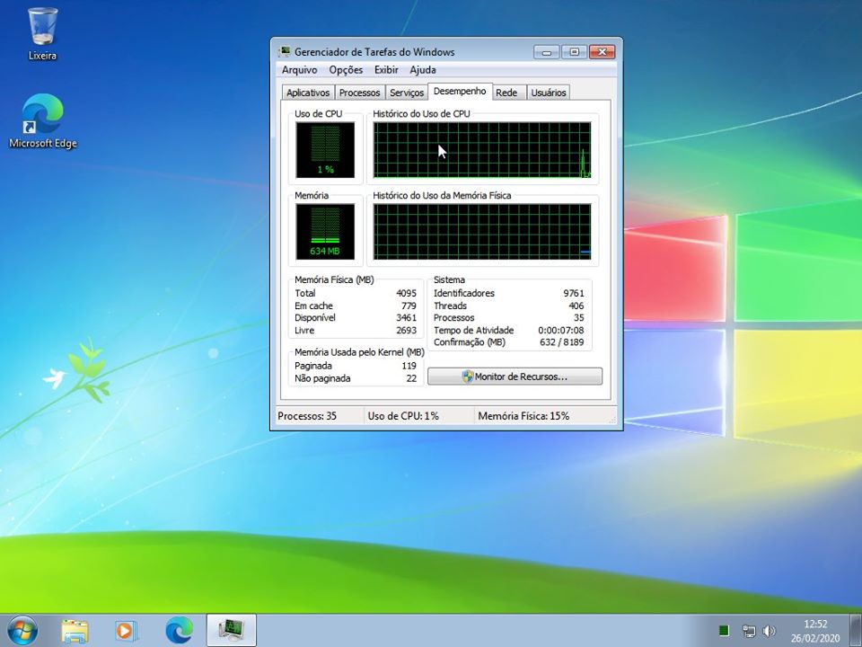Open the Opções menu
862x647 pixels.
click(346, 70)
